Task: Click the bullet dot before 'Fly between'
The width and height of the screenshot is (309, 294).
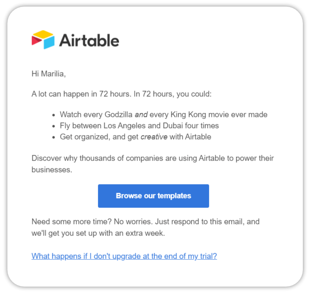Action: click(53, 126)
